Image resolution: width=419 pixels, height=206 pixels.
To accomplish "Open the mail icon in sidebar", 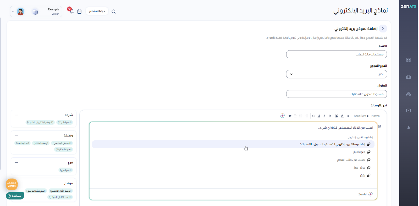I will tap(409, 111).
